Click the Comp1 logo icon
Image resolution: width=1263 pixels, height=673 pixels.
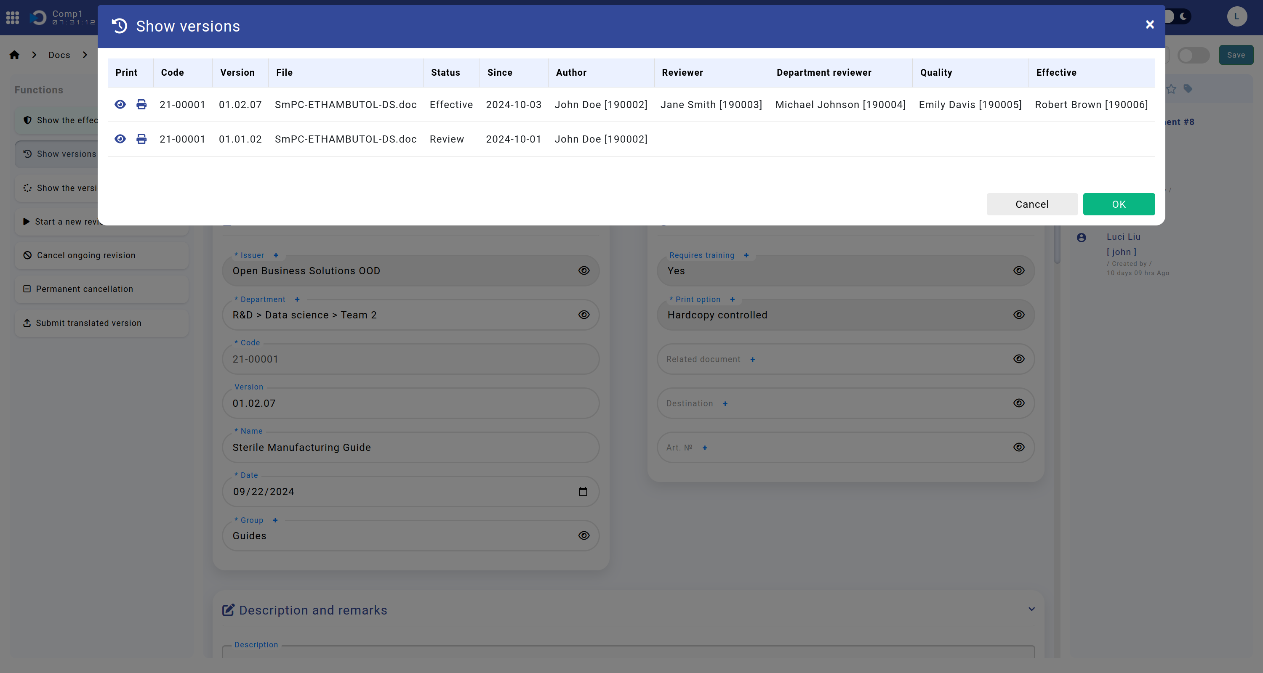[38, 18]
